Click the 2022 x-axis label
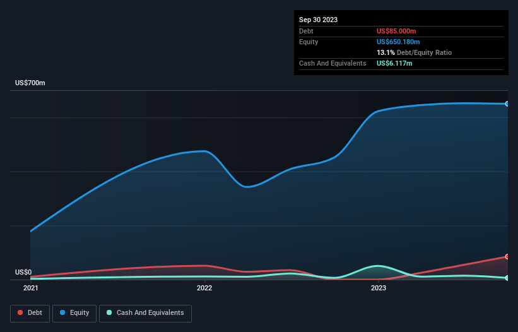 pyautogui.click(x=204, y=288)
